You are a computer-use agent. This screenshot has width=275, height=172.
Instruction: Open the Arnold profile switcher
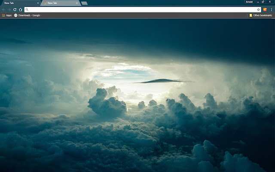[x=249, y=2]
